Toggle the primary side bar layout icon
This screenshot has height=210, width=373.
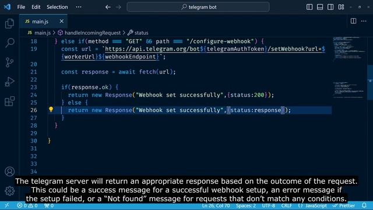tap(309, 7)
